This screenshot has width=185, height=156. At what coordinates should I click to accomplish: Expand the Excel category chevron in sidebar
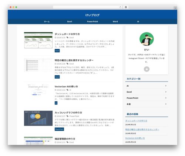click(x=166, y=92)
